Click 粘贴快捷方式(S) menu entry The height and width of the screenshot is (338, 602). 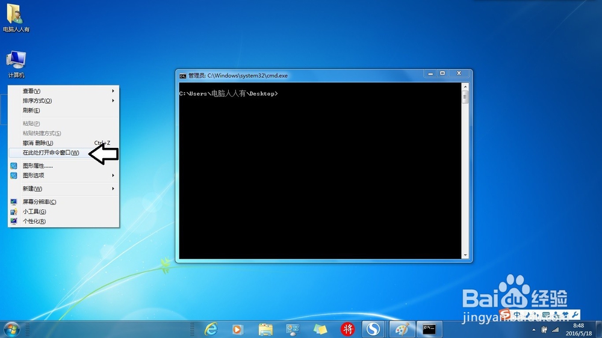pyautogui.click(x=64, y=133)
